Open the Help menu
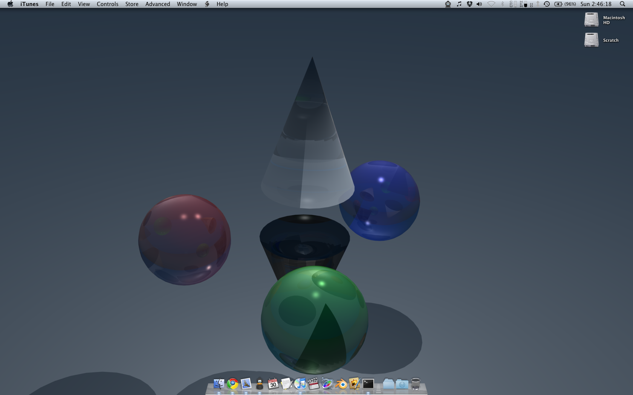The height and width of the screenshot is (395, 633). 222,4
